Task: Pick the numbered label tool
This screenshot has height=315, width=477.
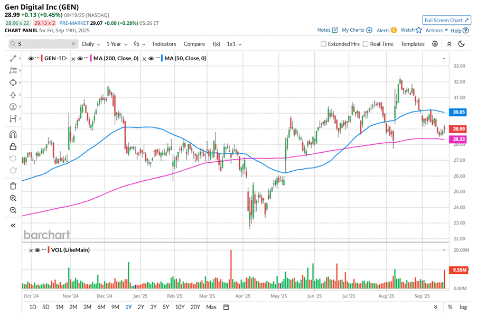Action: (13, 107)
